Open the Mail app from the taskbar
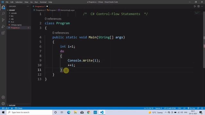 point(82,112)
